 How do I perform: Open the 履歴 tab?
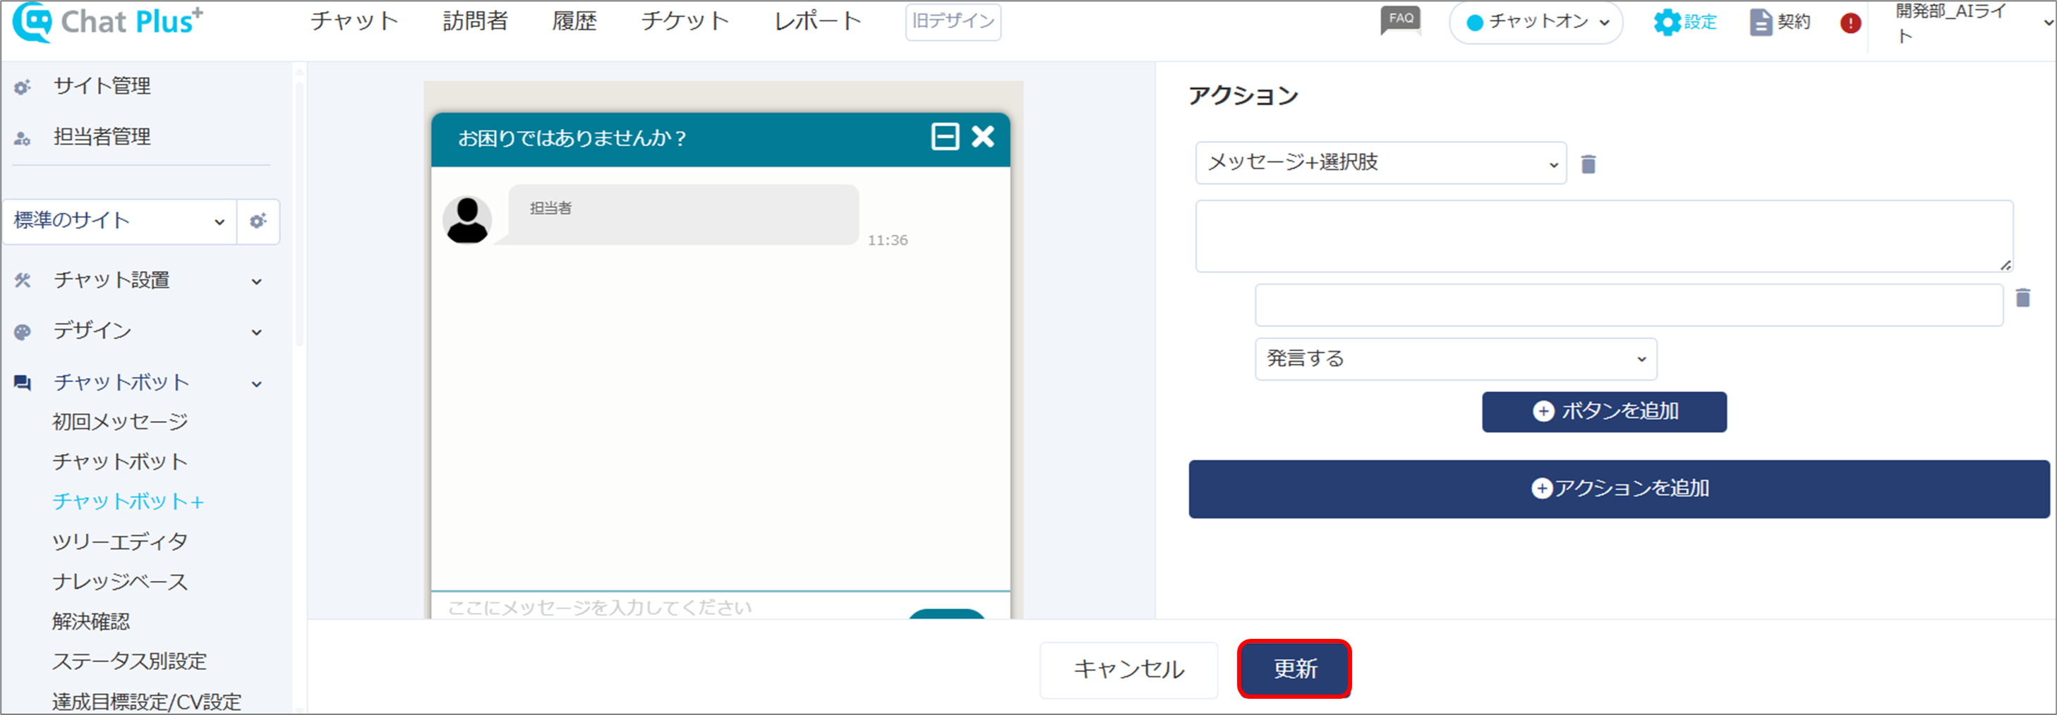[x=575, y=20]
